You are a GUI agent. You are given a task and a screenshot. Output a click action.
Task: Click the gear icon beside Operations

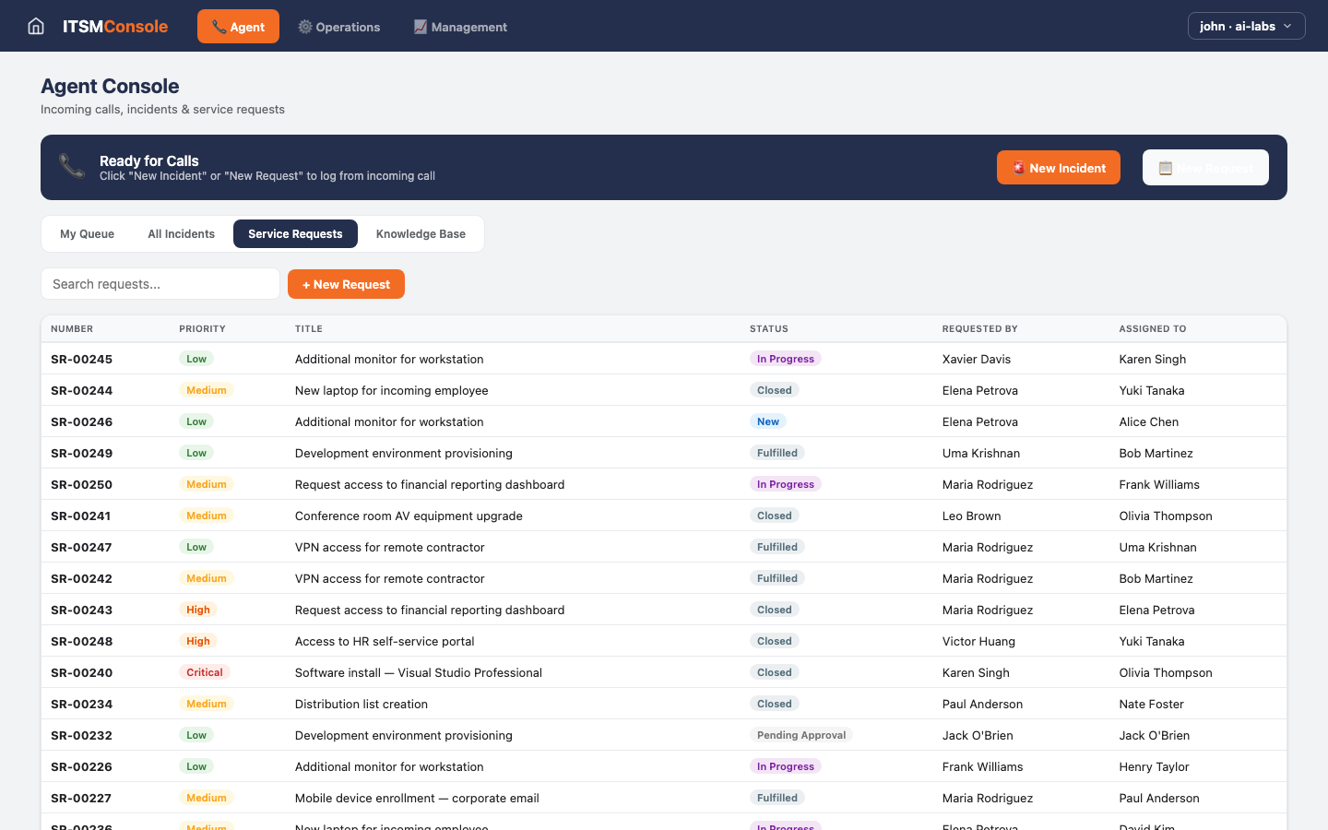point(304,27)
